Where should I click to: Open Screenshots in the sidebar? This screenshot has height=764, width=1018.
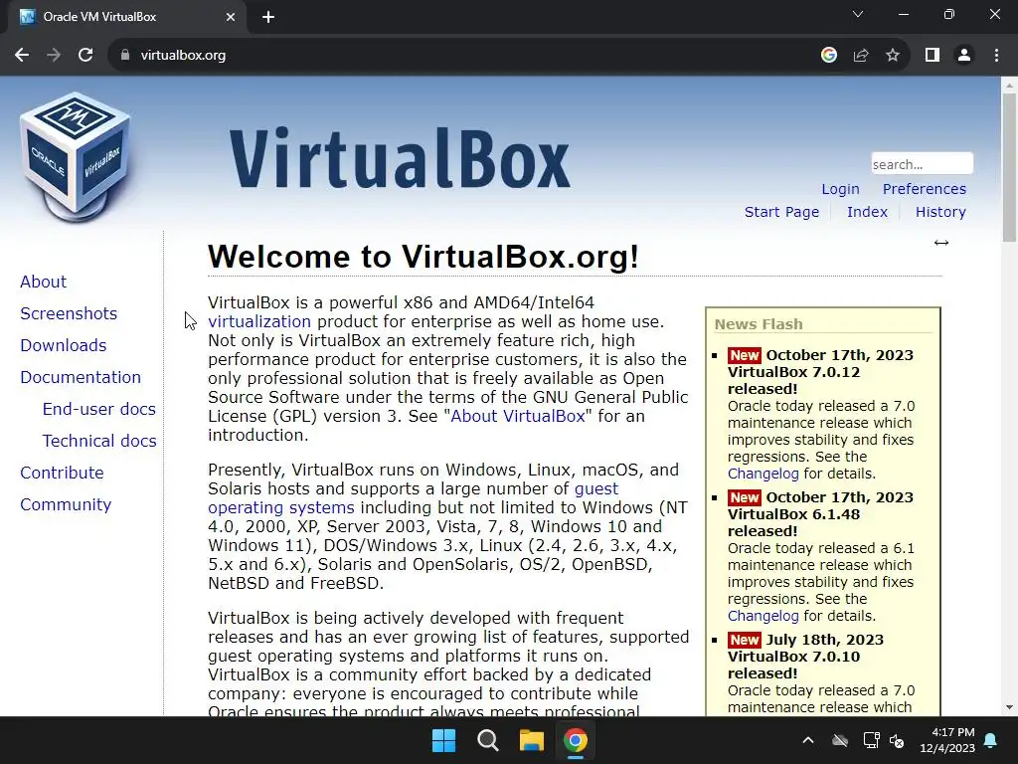[x=69, y=313]
